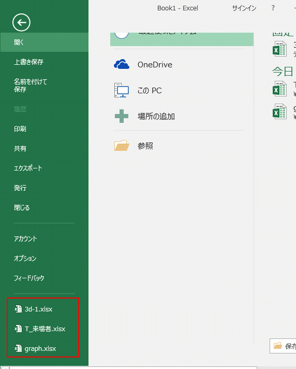Click the file icon beside 3d-1.xlsx
This screenshot has width=296, height=369.
tap(18, 309)
